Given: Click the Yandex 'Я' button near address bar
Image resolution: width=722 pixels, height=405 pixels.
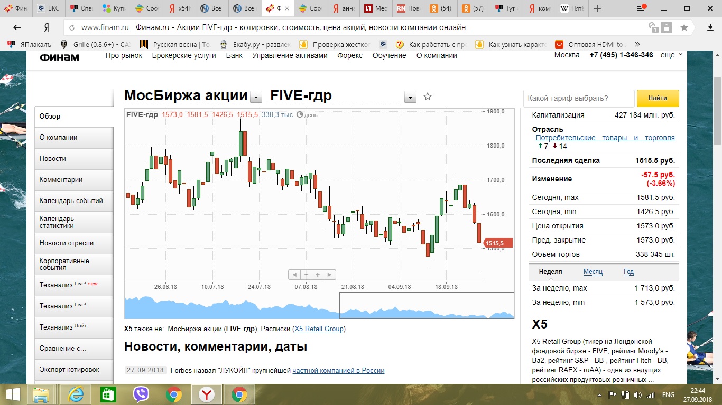Looking at the screenshot, I should point(47,27).
